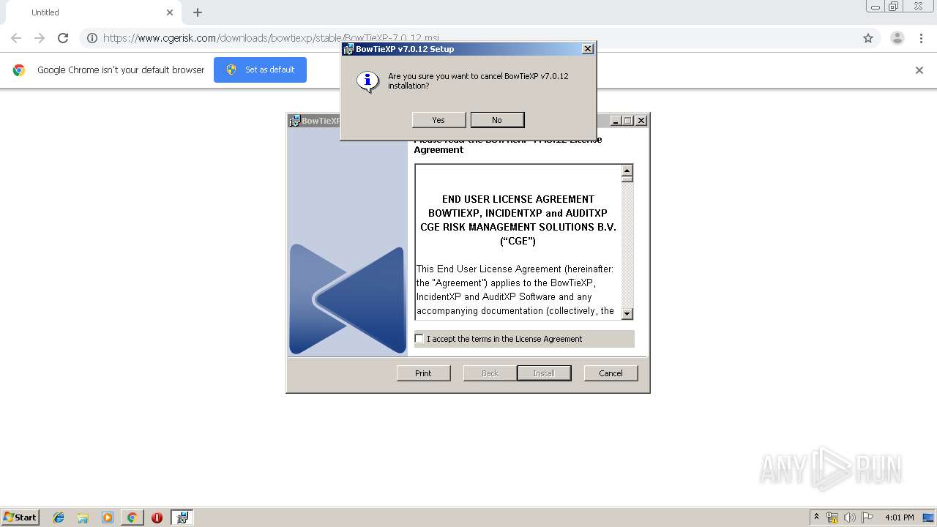Open a new Chrome tab
The height and width of the screenshot is (527, 937).
point(198,12)
